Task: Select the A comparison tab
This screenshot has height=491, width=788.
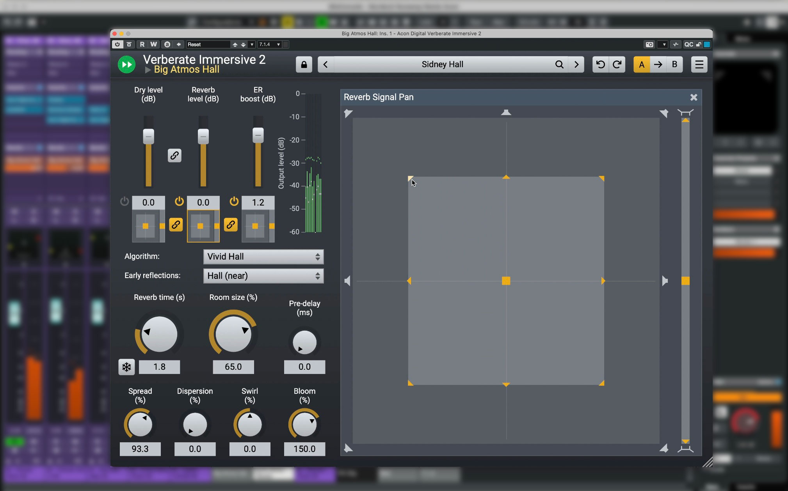Action: point(641,64)
